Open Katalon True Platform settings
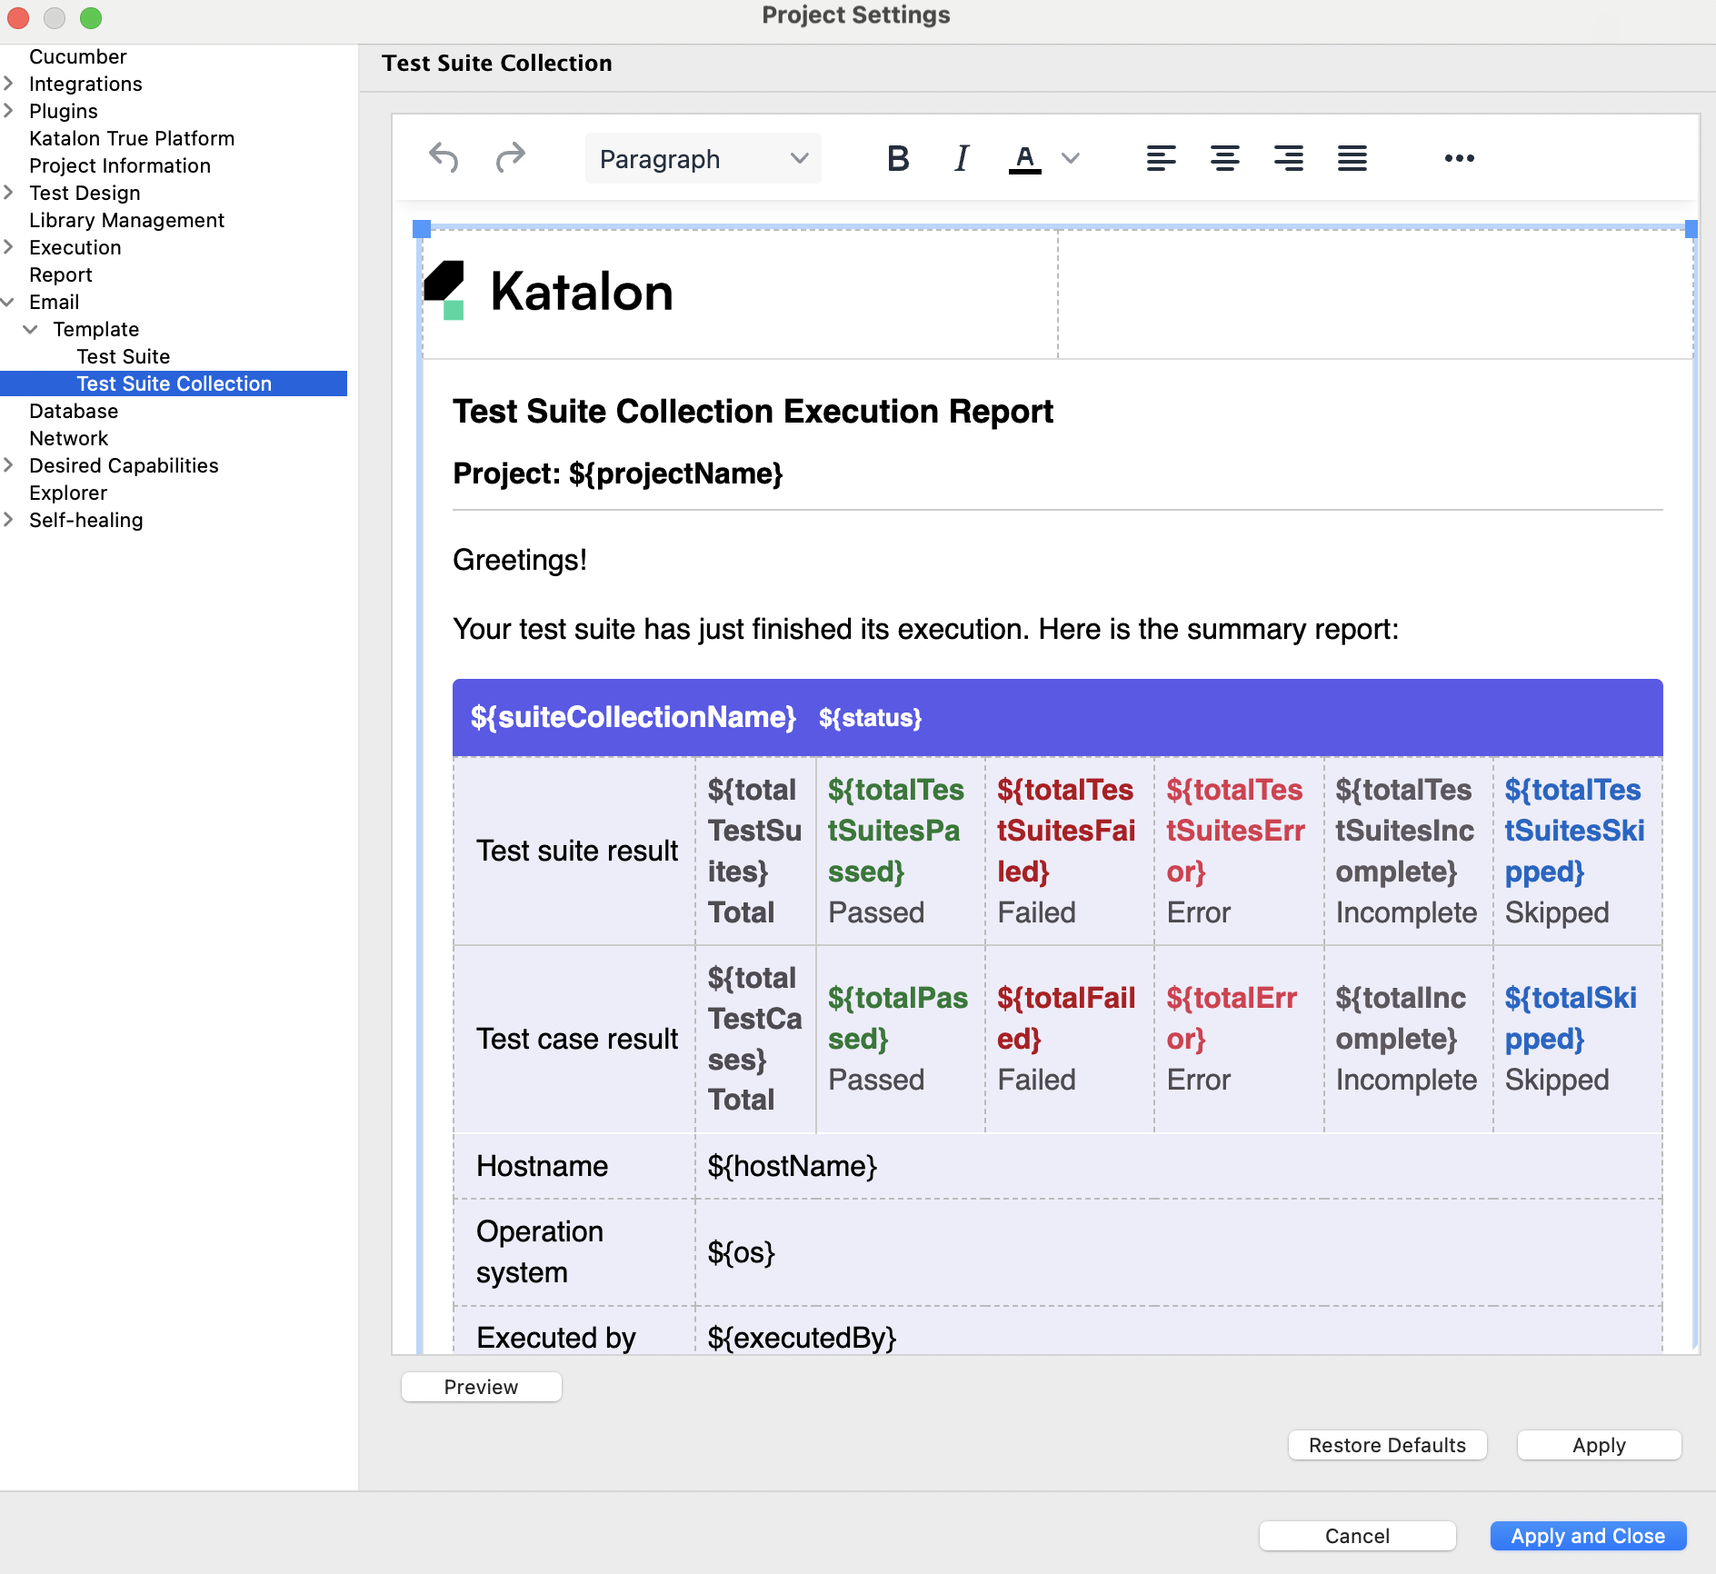1716x1574 pixels. tap(132, 138)
